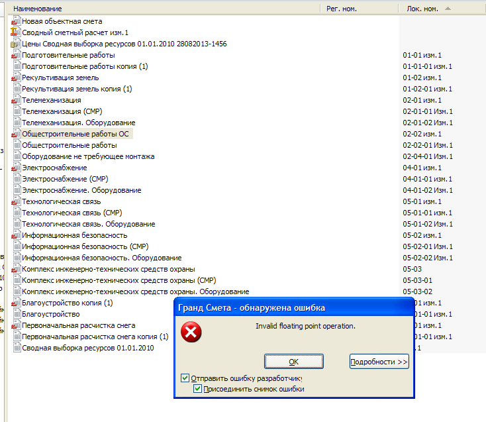Select row Телемеханизация. Оборудование

point(78,123)
